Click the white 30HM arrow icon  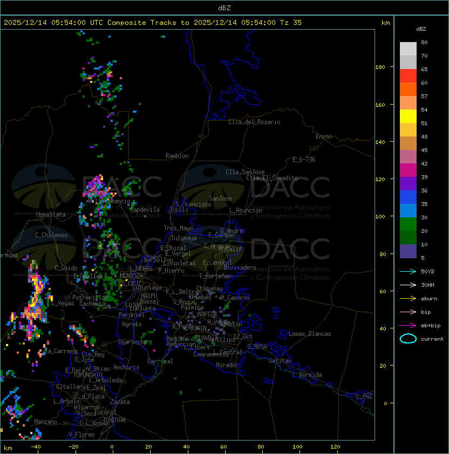click(408, 285)
